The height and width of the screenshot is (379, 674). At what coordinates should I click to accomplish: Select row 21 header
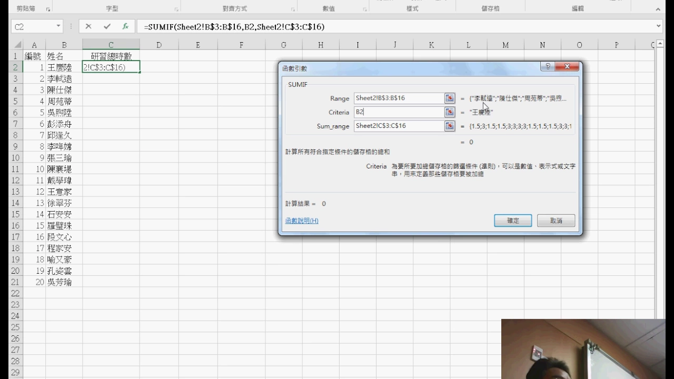16,282
